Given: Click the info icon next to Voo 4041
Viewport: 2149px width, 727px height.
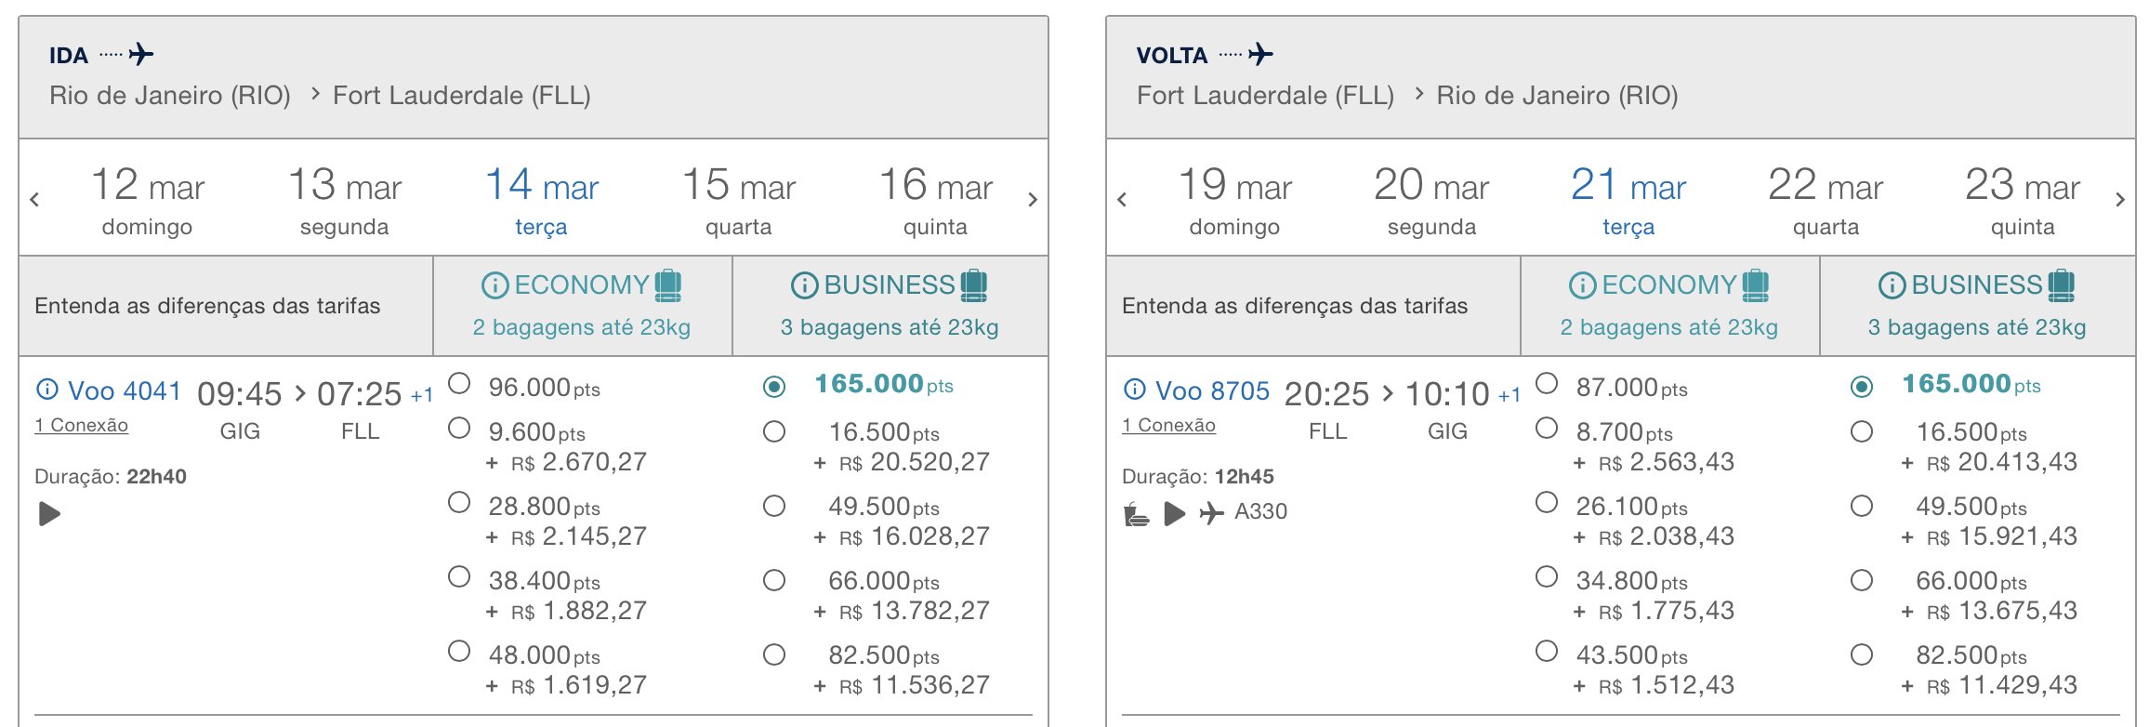Looking at the screenshot, I should pyautogui.click(x=46, y=390).
